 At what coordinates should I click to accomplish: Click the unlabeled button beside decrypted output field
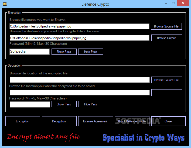click(x=167, y=92)
